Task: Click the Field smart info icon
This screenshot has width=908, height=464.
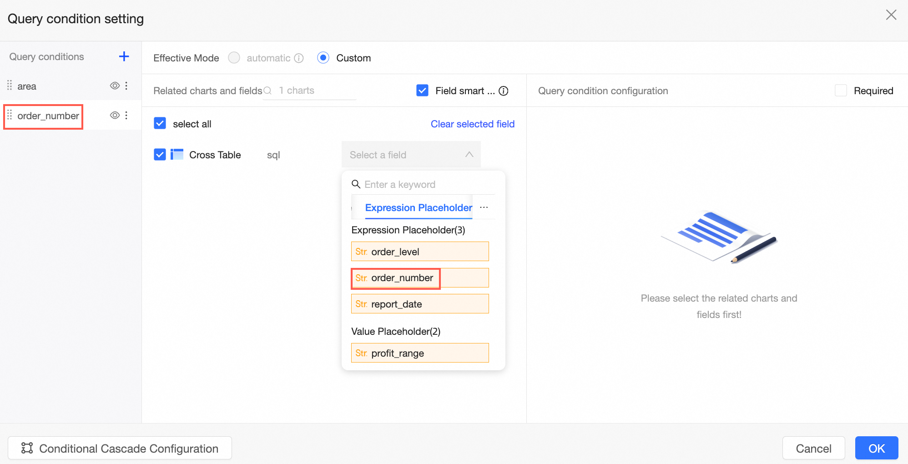Action: pyautogui.click(x=504, y=91)
